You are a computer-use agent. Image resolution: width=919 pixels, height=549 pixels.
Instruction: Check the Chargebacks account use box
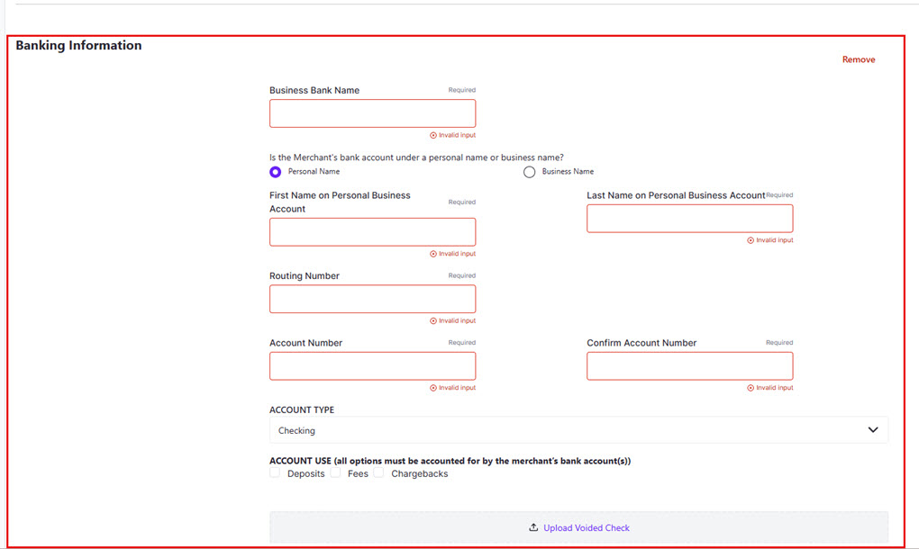(x=378, y=472)
